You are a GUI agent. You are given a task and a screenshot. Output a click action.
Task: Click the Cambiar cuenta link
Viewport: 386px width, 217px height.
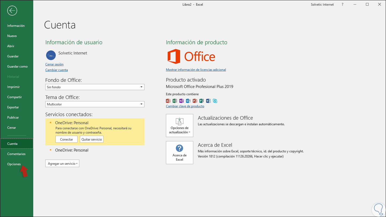tap(57, 70)
